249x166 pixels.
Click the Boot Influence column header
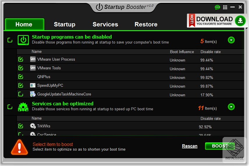182,52
